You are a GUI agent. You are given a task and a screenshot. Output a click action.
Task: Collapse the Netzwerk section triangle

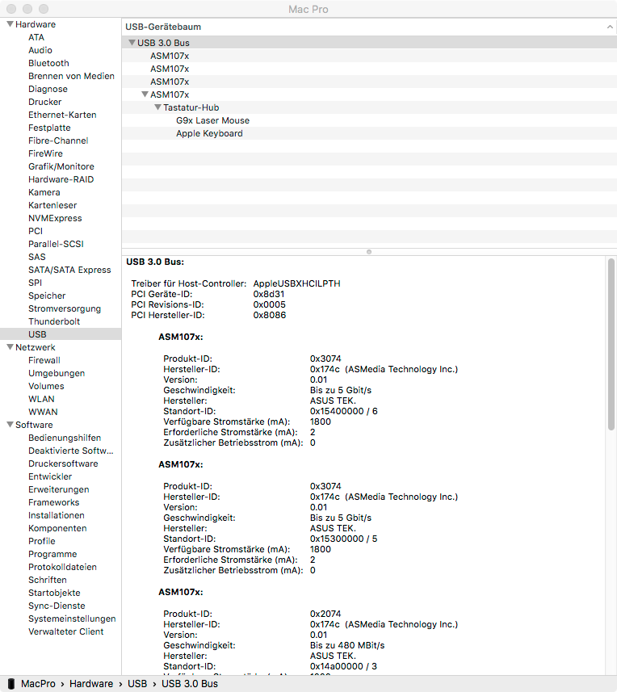point(10,347)
